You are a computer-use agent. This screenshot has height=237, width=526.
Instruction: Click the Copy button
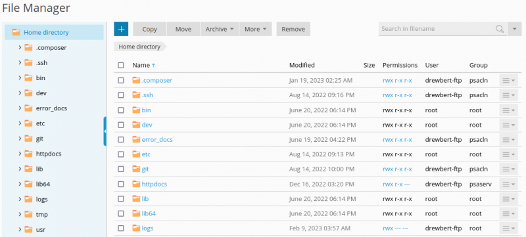click(150, 29)
